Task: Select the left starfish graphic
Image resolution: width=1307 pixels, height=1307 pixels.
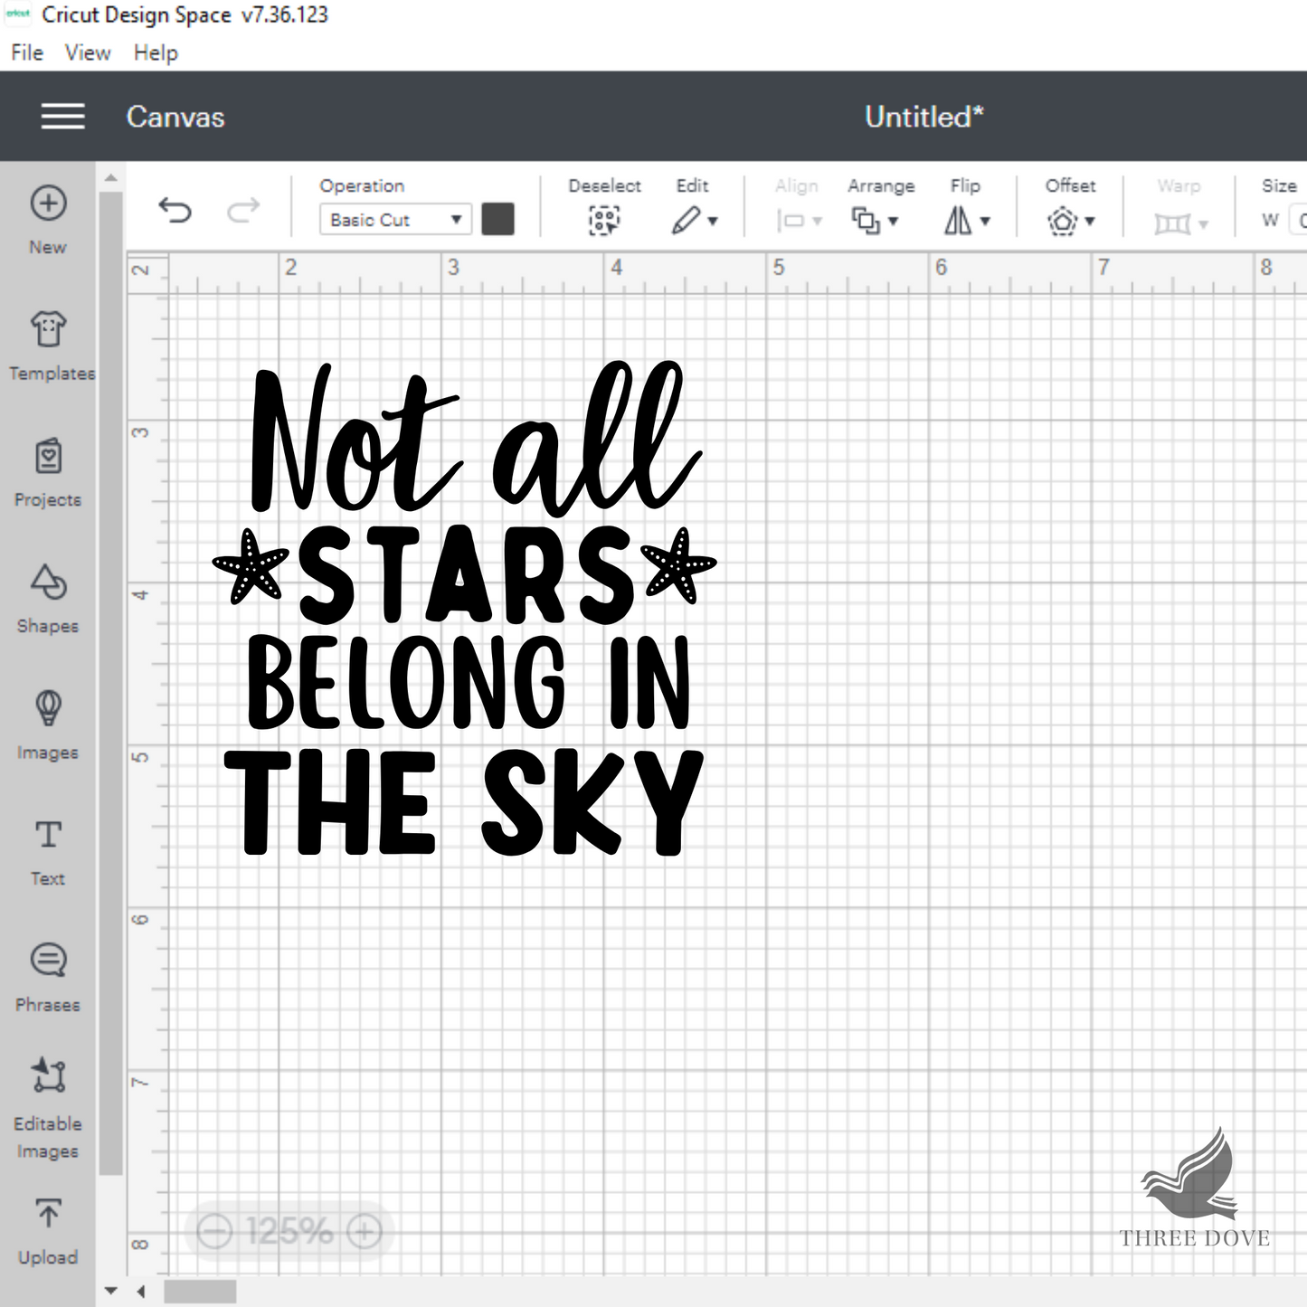Action: (251, 566)
